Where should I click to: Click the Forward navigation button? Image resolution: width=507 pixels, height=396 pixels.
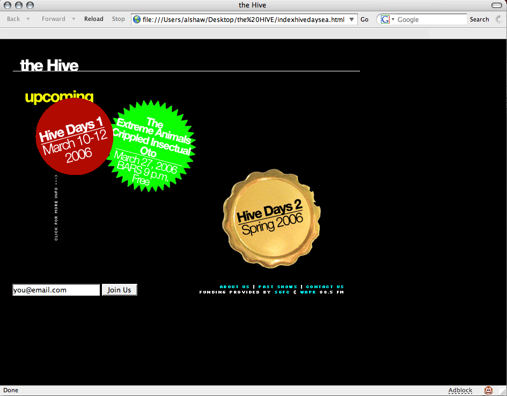[53, 19]
